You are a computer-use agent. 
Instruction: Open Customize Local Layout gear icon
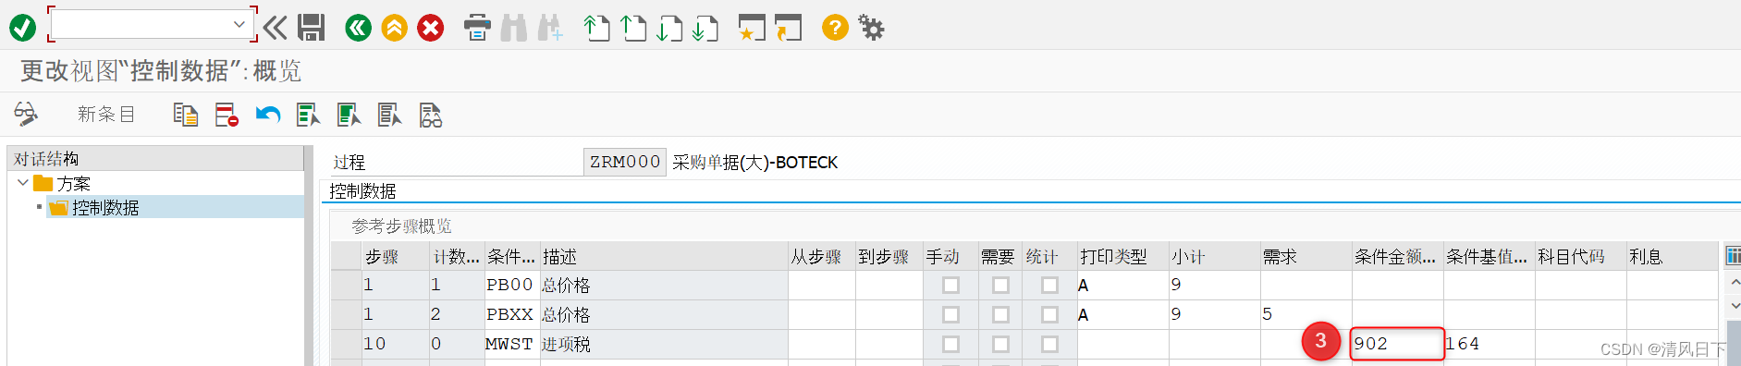coord(871,28)
